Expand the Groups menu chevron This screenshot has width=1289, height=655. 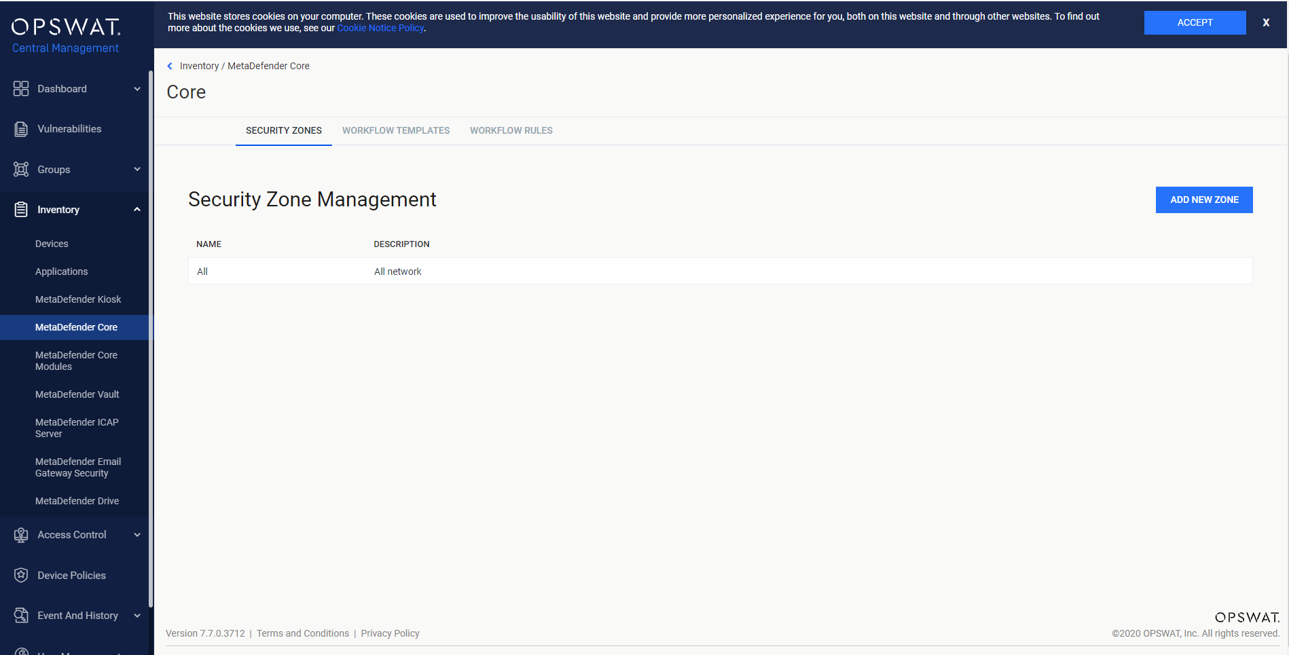tap(137, 170)
